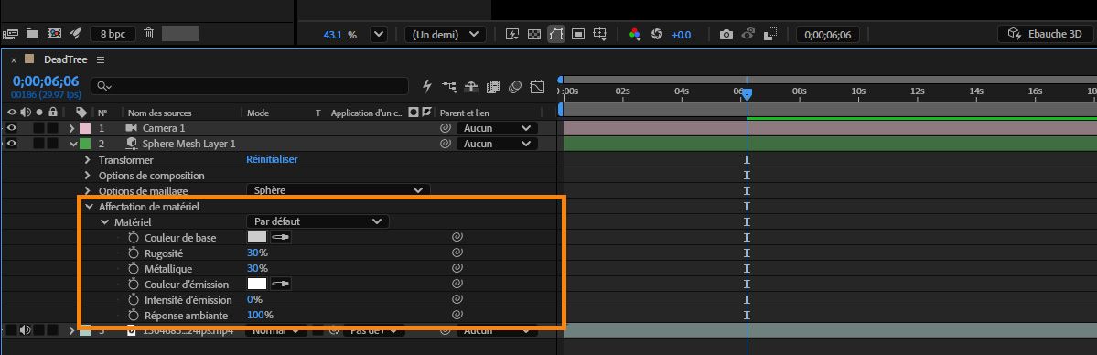Click the 8 bpc color depth button
This screenshot has height=355, width=1097.
coord(113,34)
